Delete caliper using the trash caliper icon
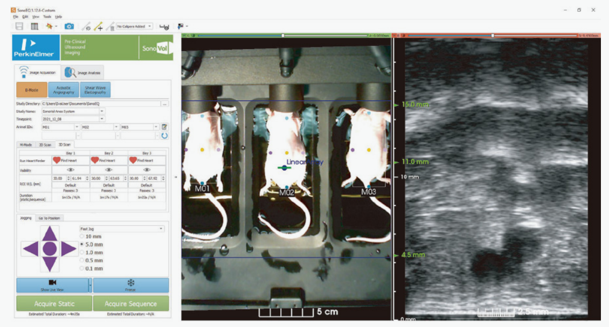Screen dimensions: 609x327 pyautogui.click(x=110, y=26)
